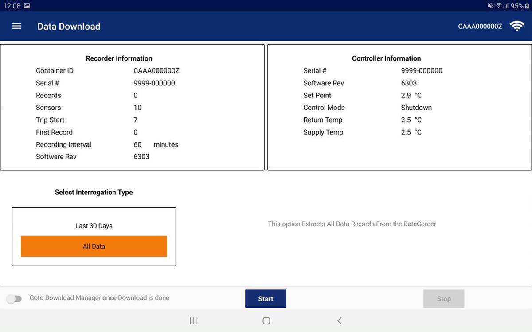Tap the Control Mode value Shutdown
This screenshot has width=532, height=332.
pyautogui.click(x=416, y=108)
